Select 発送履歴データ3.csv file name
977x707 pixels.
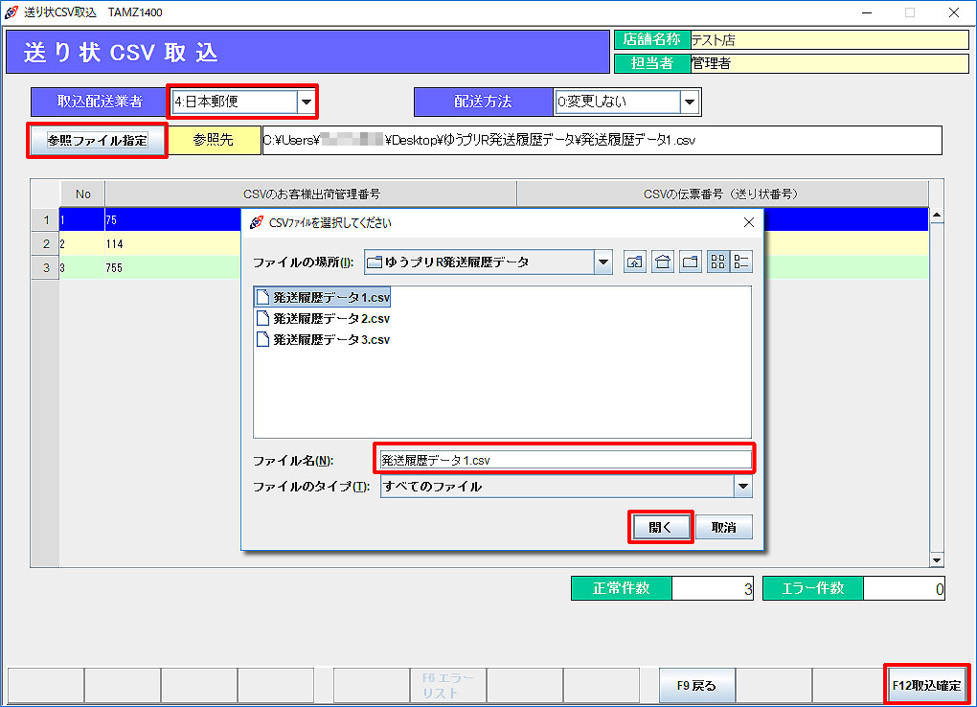[331, 340]
